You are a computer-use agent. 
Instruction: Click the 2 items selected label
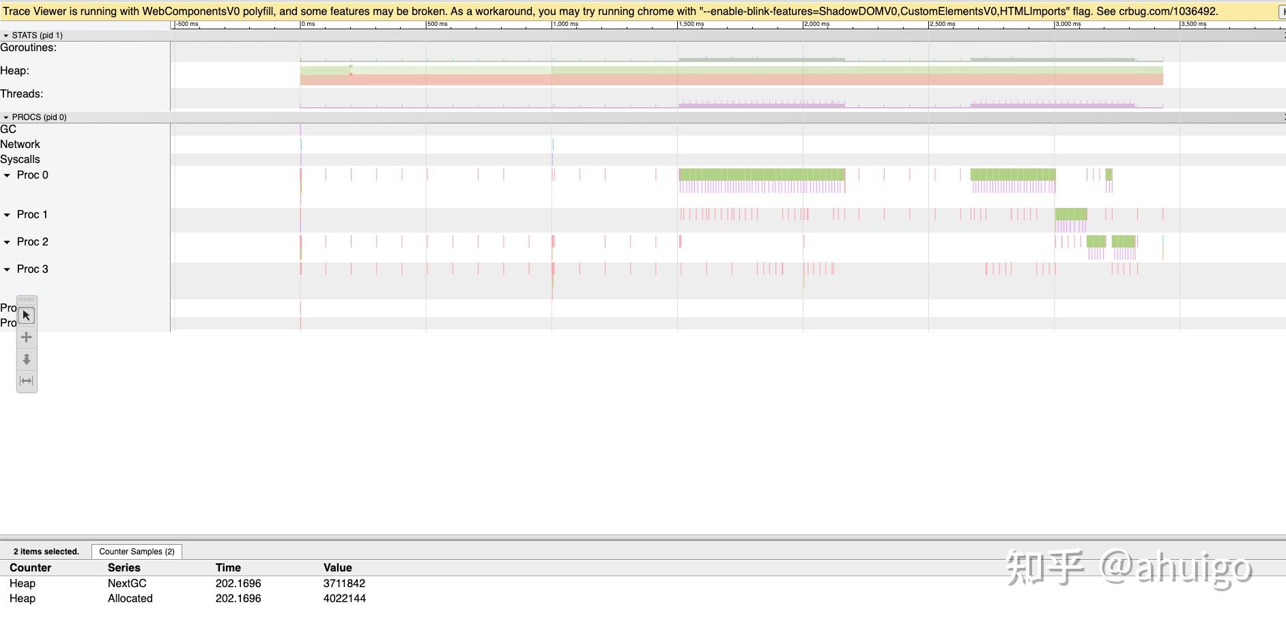[x=46, y=552]
